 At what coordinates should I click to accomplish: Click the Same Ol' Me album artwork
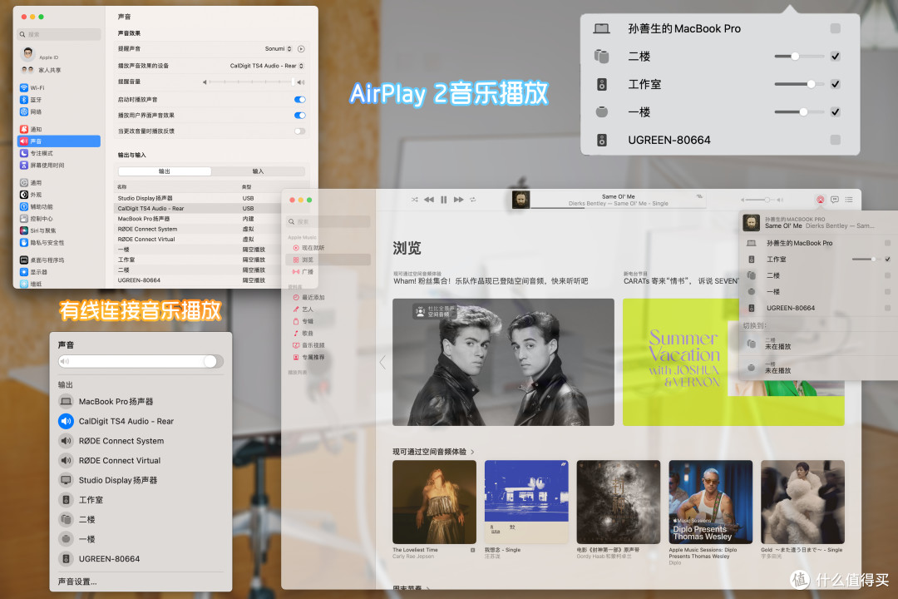click(x=521, y=200)
